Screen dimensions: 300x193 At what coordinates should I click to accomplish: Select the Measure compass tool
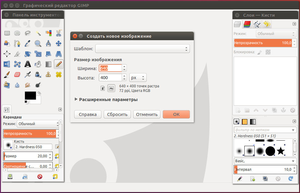point(48,44)
